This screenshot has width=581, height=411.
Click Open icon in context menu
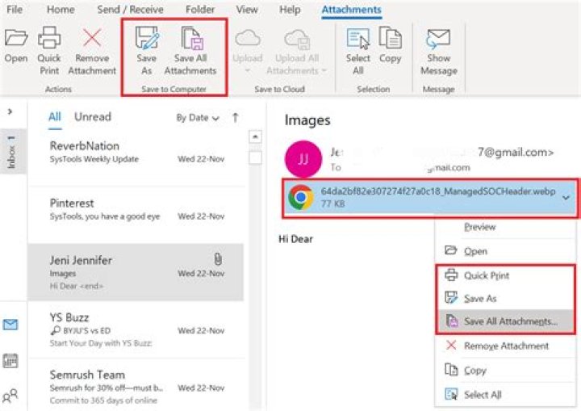pos(450,250)
